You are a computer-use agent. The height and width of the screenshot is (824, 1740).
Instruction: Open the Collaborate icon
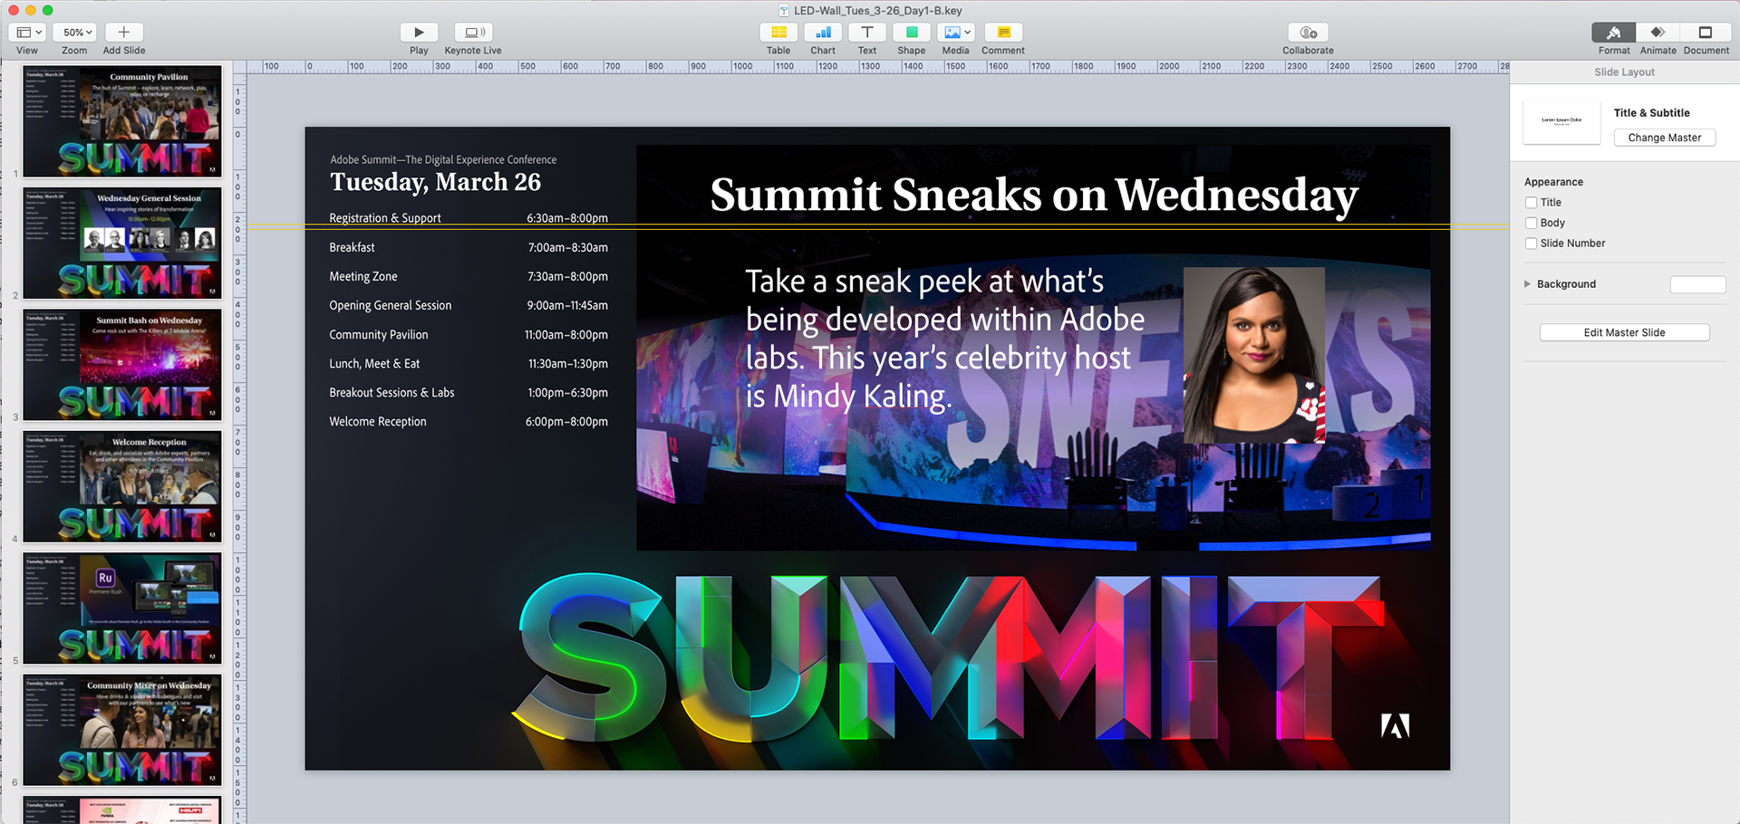click(1308, 32)
